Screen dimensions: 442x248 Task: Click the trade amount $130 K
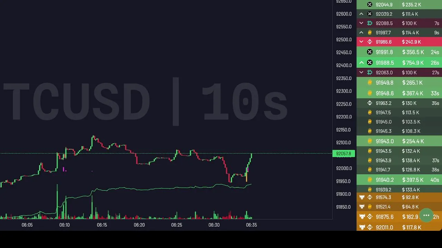(x=409, y=103)
